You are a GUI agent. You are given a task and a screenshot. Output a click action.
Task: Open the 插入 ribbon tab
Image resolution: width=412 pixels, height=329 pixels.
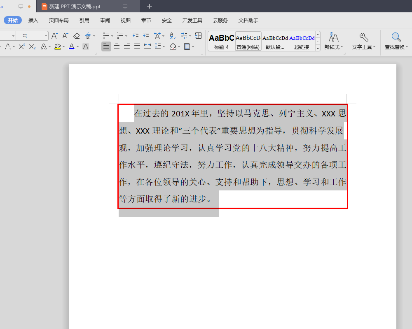(x=33, y=20)
